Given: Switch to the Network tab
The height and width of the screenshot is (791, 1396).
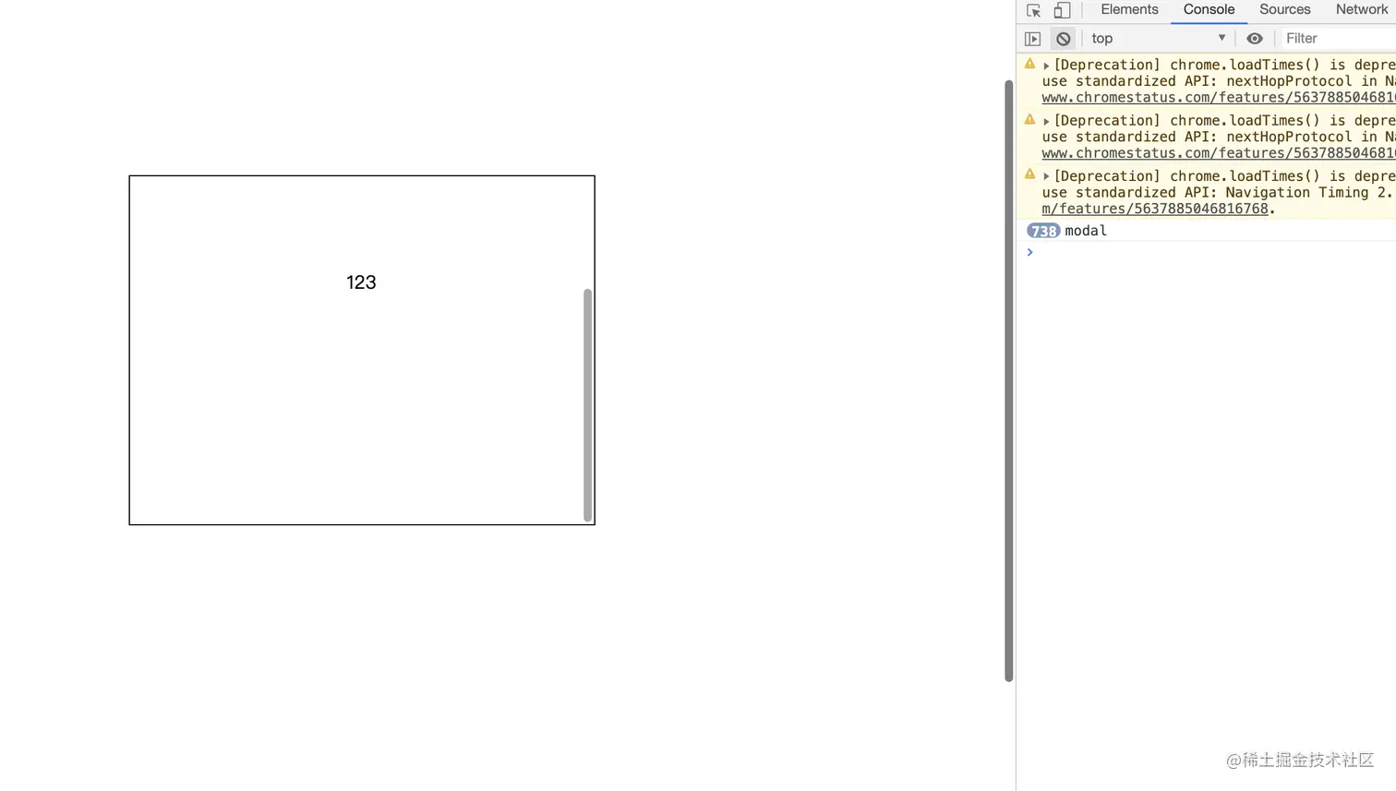Looking at the screenshot, I should click(1361, 10).
